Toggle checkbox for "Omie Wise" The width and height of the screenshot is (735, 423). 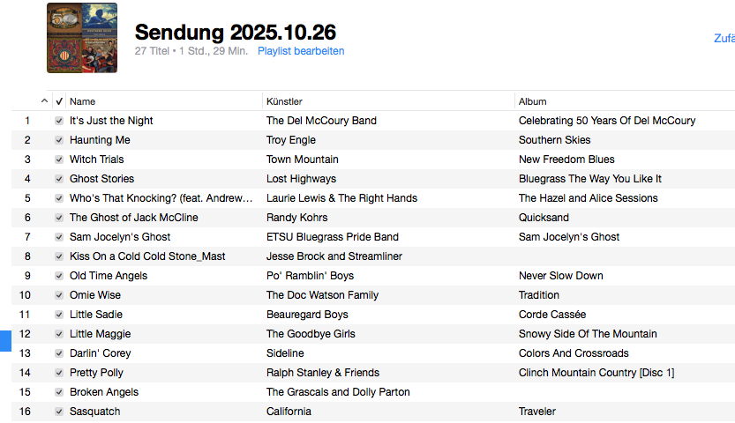click(x=59, y=295)
